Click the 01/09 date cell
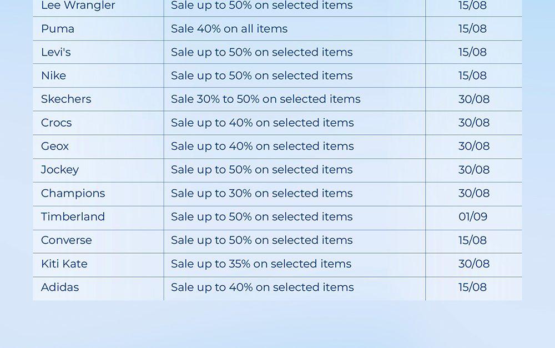555x348 pixels. point(473,217)
